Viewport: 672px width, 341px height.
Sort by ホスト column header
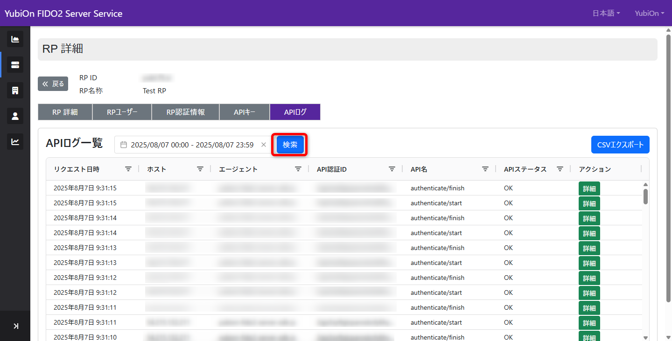tap(156, 169)
